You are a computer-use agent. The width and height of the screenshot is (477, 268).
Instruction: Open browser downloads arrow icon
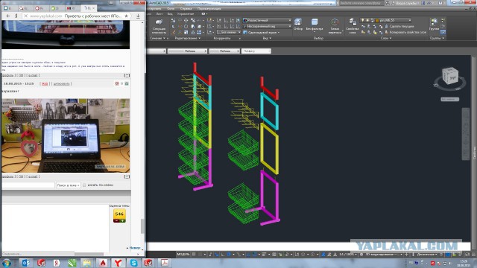tap(138, 16)
